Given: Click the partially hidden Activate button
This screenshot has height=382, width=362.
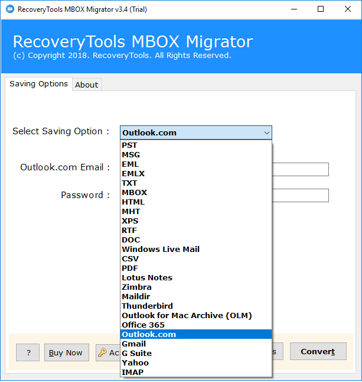Looking at the screenshot, I should pyautogui.click(x=107, y=352).
